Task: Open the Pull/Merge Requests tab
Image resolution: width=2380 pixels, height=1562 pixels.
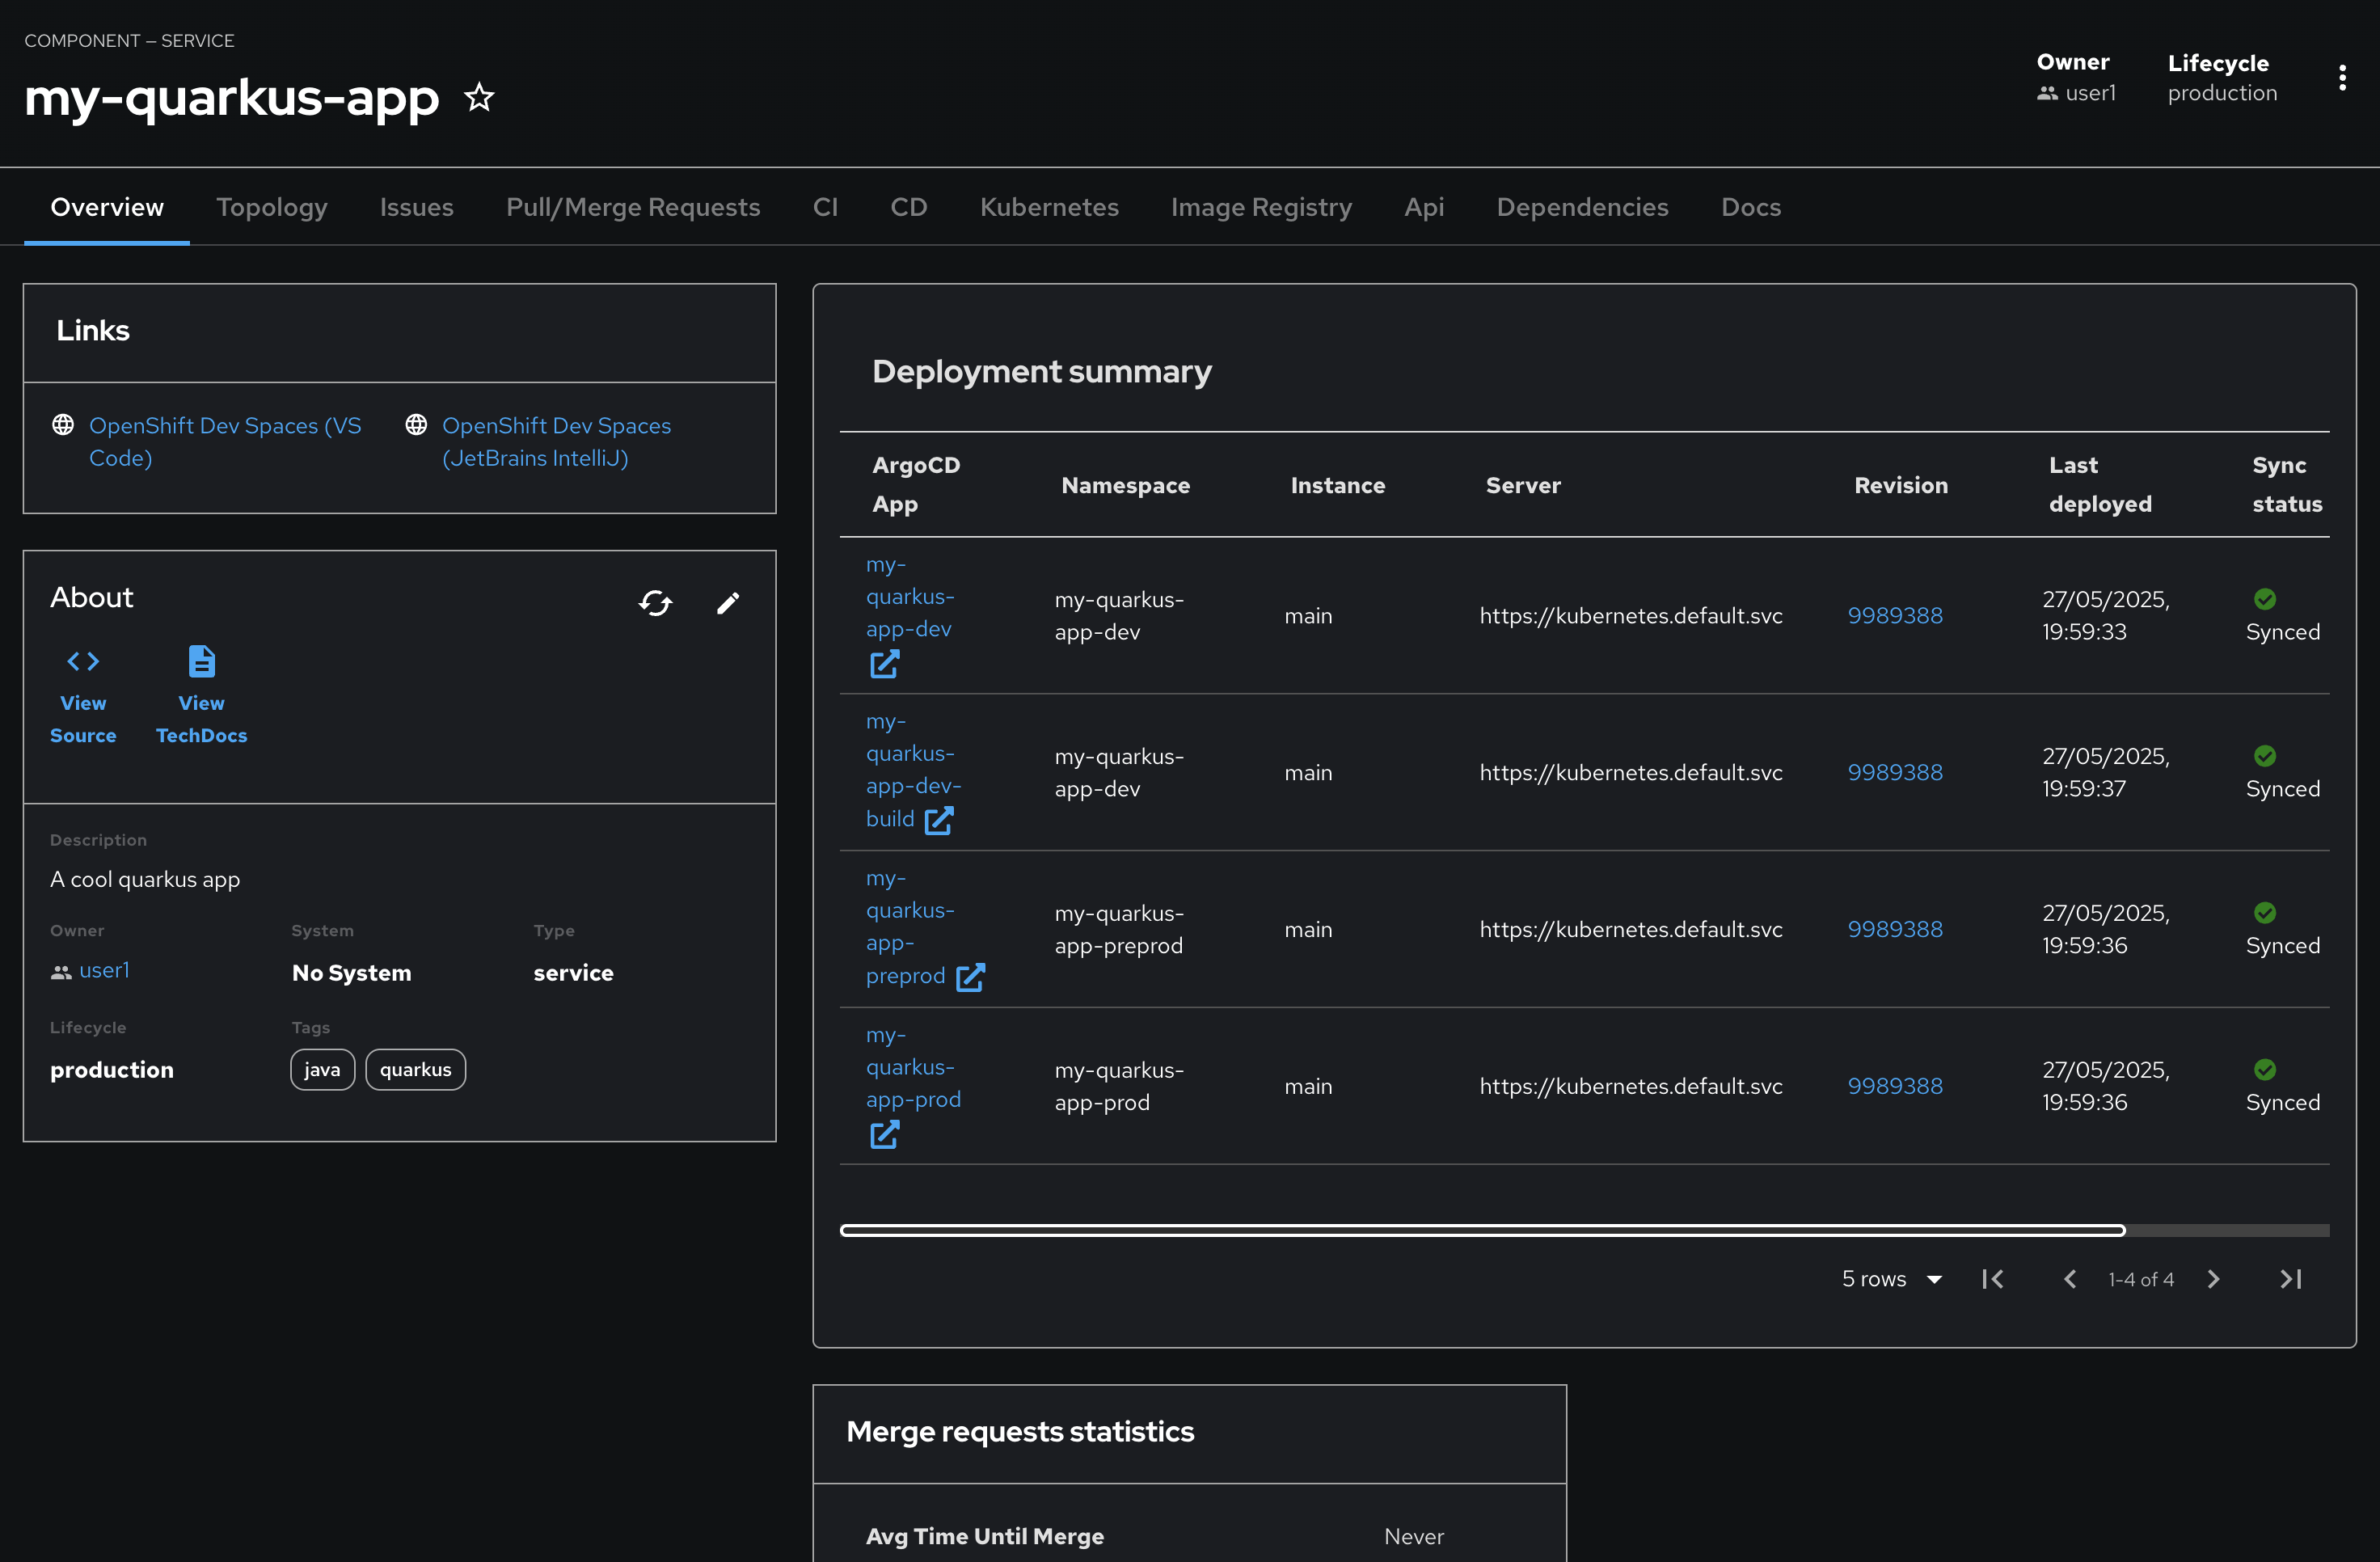Action: (x=633, y=207)
